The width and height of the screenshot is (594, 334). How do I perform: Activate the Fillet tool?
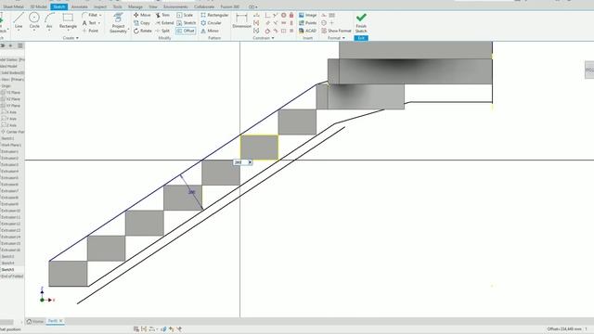[x=89, y=15]
